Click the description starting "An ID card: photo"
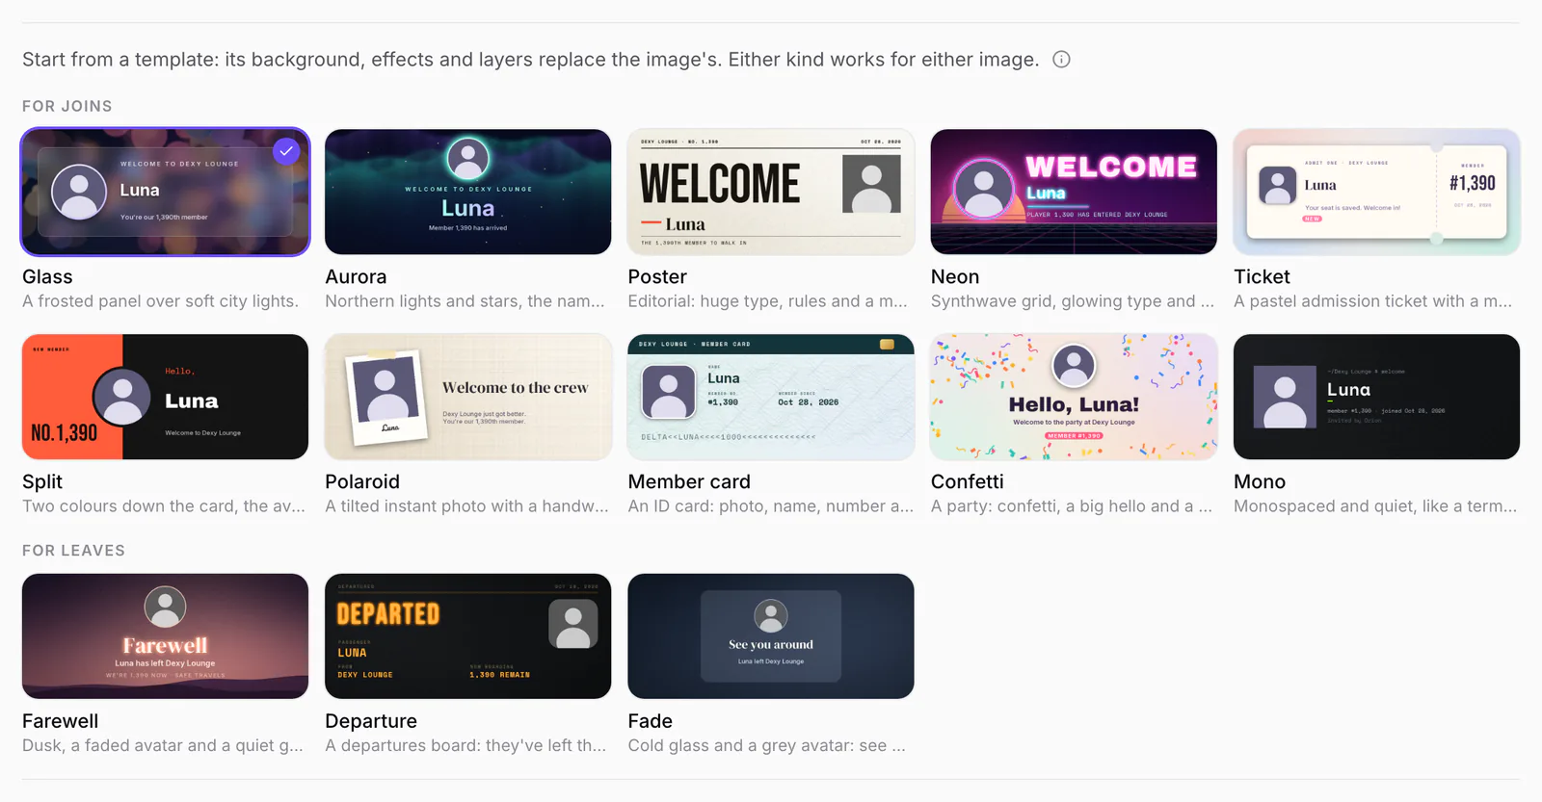1542x802 pixels. click(771, 506)
